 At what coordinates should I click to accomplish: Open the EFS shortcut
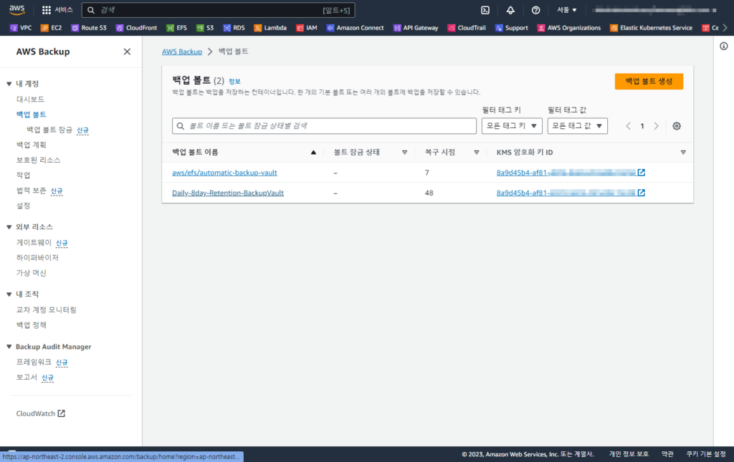click(176, 28)
